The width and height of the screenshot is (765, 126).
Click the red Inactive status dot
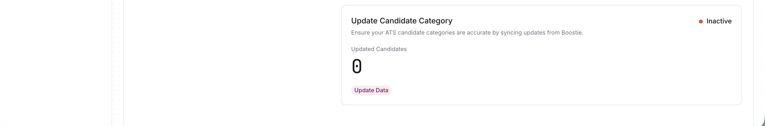[x=700, y=21]
